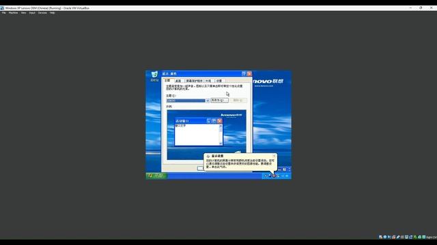
Task: Click the theme sample preview image
Action: pyautogui.click(x=206, y=135)
